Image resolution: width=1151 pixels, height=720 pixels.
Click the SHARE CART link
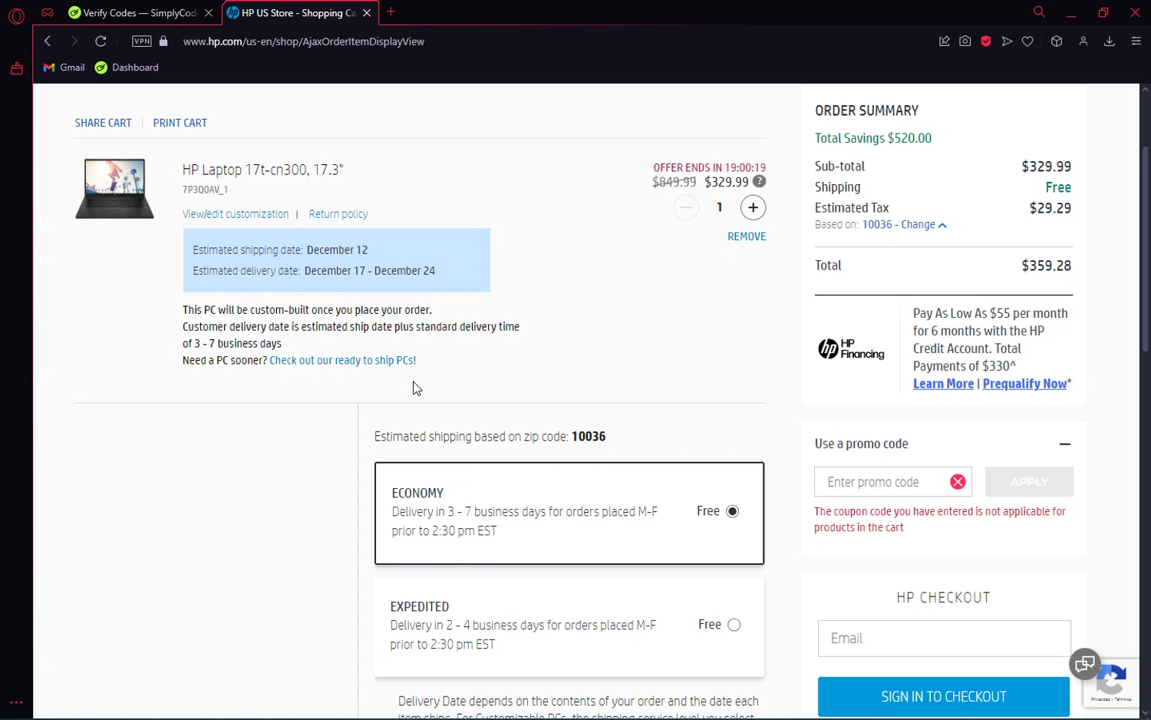(103, 123)
